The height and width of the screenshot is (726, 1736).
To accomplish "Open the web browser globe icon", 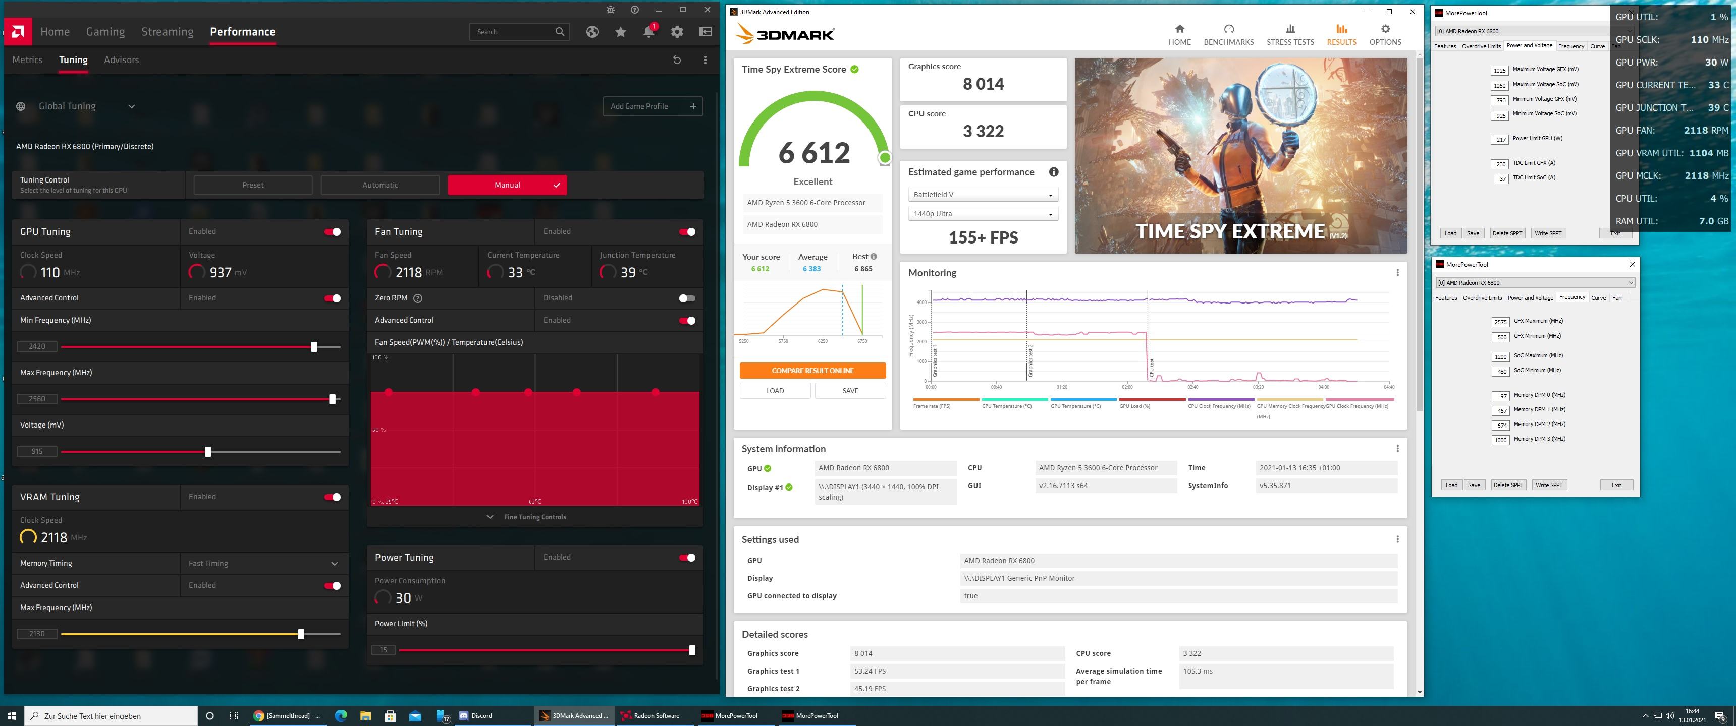I will click(591, 32).
